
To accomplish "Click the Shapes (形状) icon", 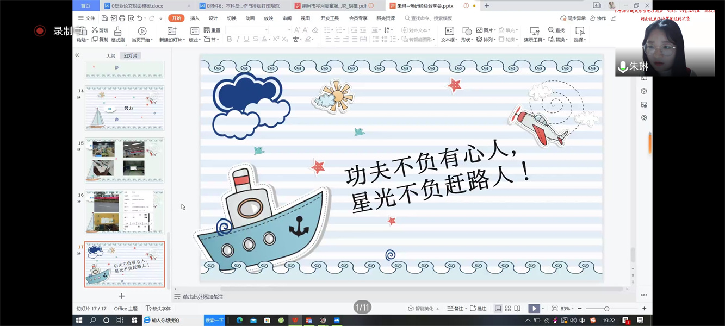I will click(x=467, y=32).
